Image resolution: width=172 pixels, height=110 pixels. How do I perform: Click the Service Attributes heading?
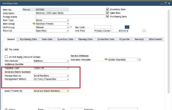coord(80,56)
